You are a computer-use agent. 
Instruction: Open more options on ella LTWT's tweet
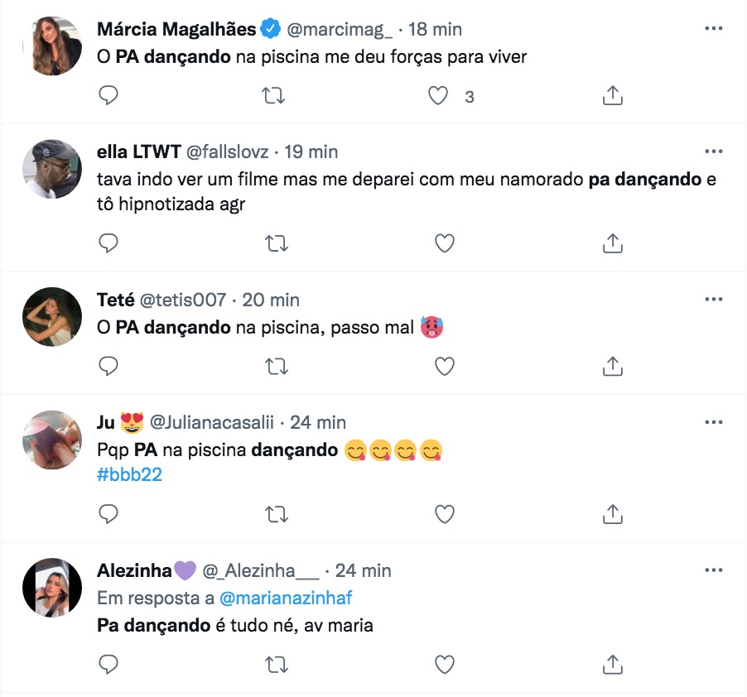[x=713, y=152]
